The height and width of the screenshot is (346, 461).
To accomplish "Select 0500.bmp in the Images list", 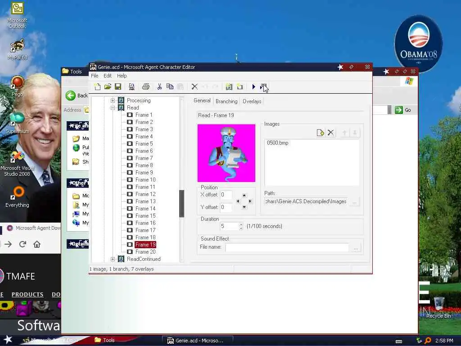I will [277, 143].
